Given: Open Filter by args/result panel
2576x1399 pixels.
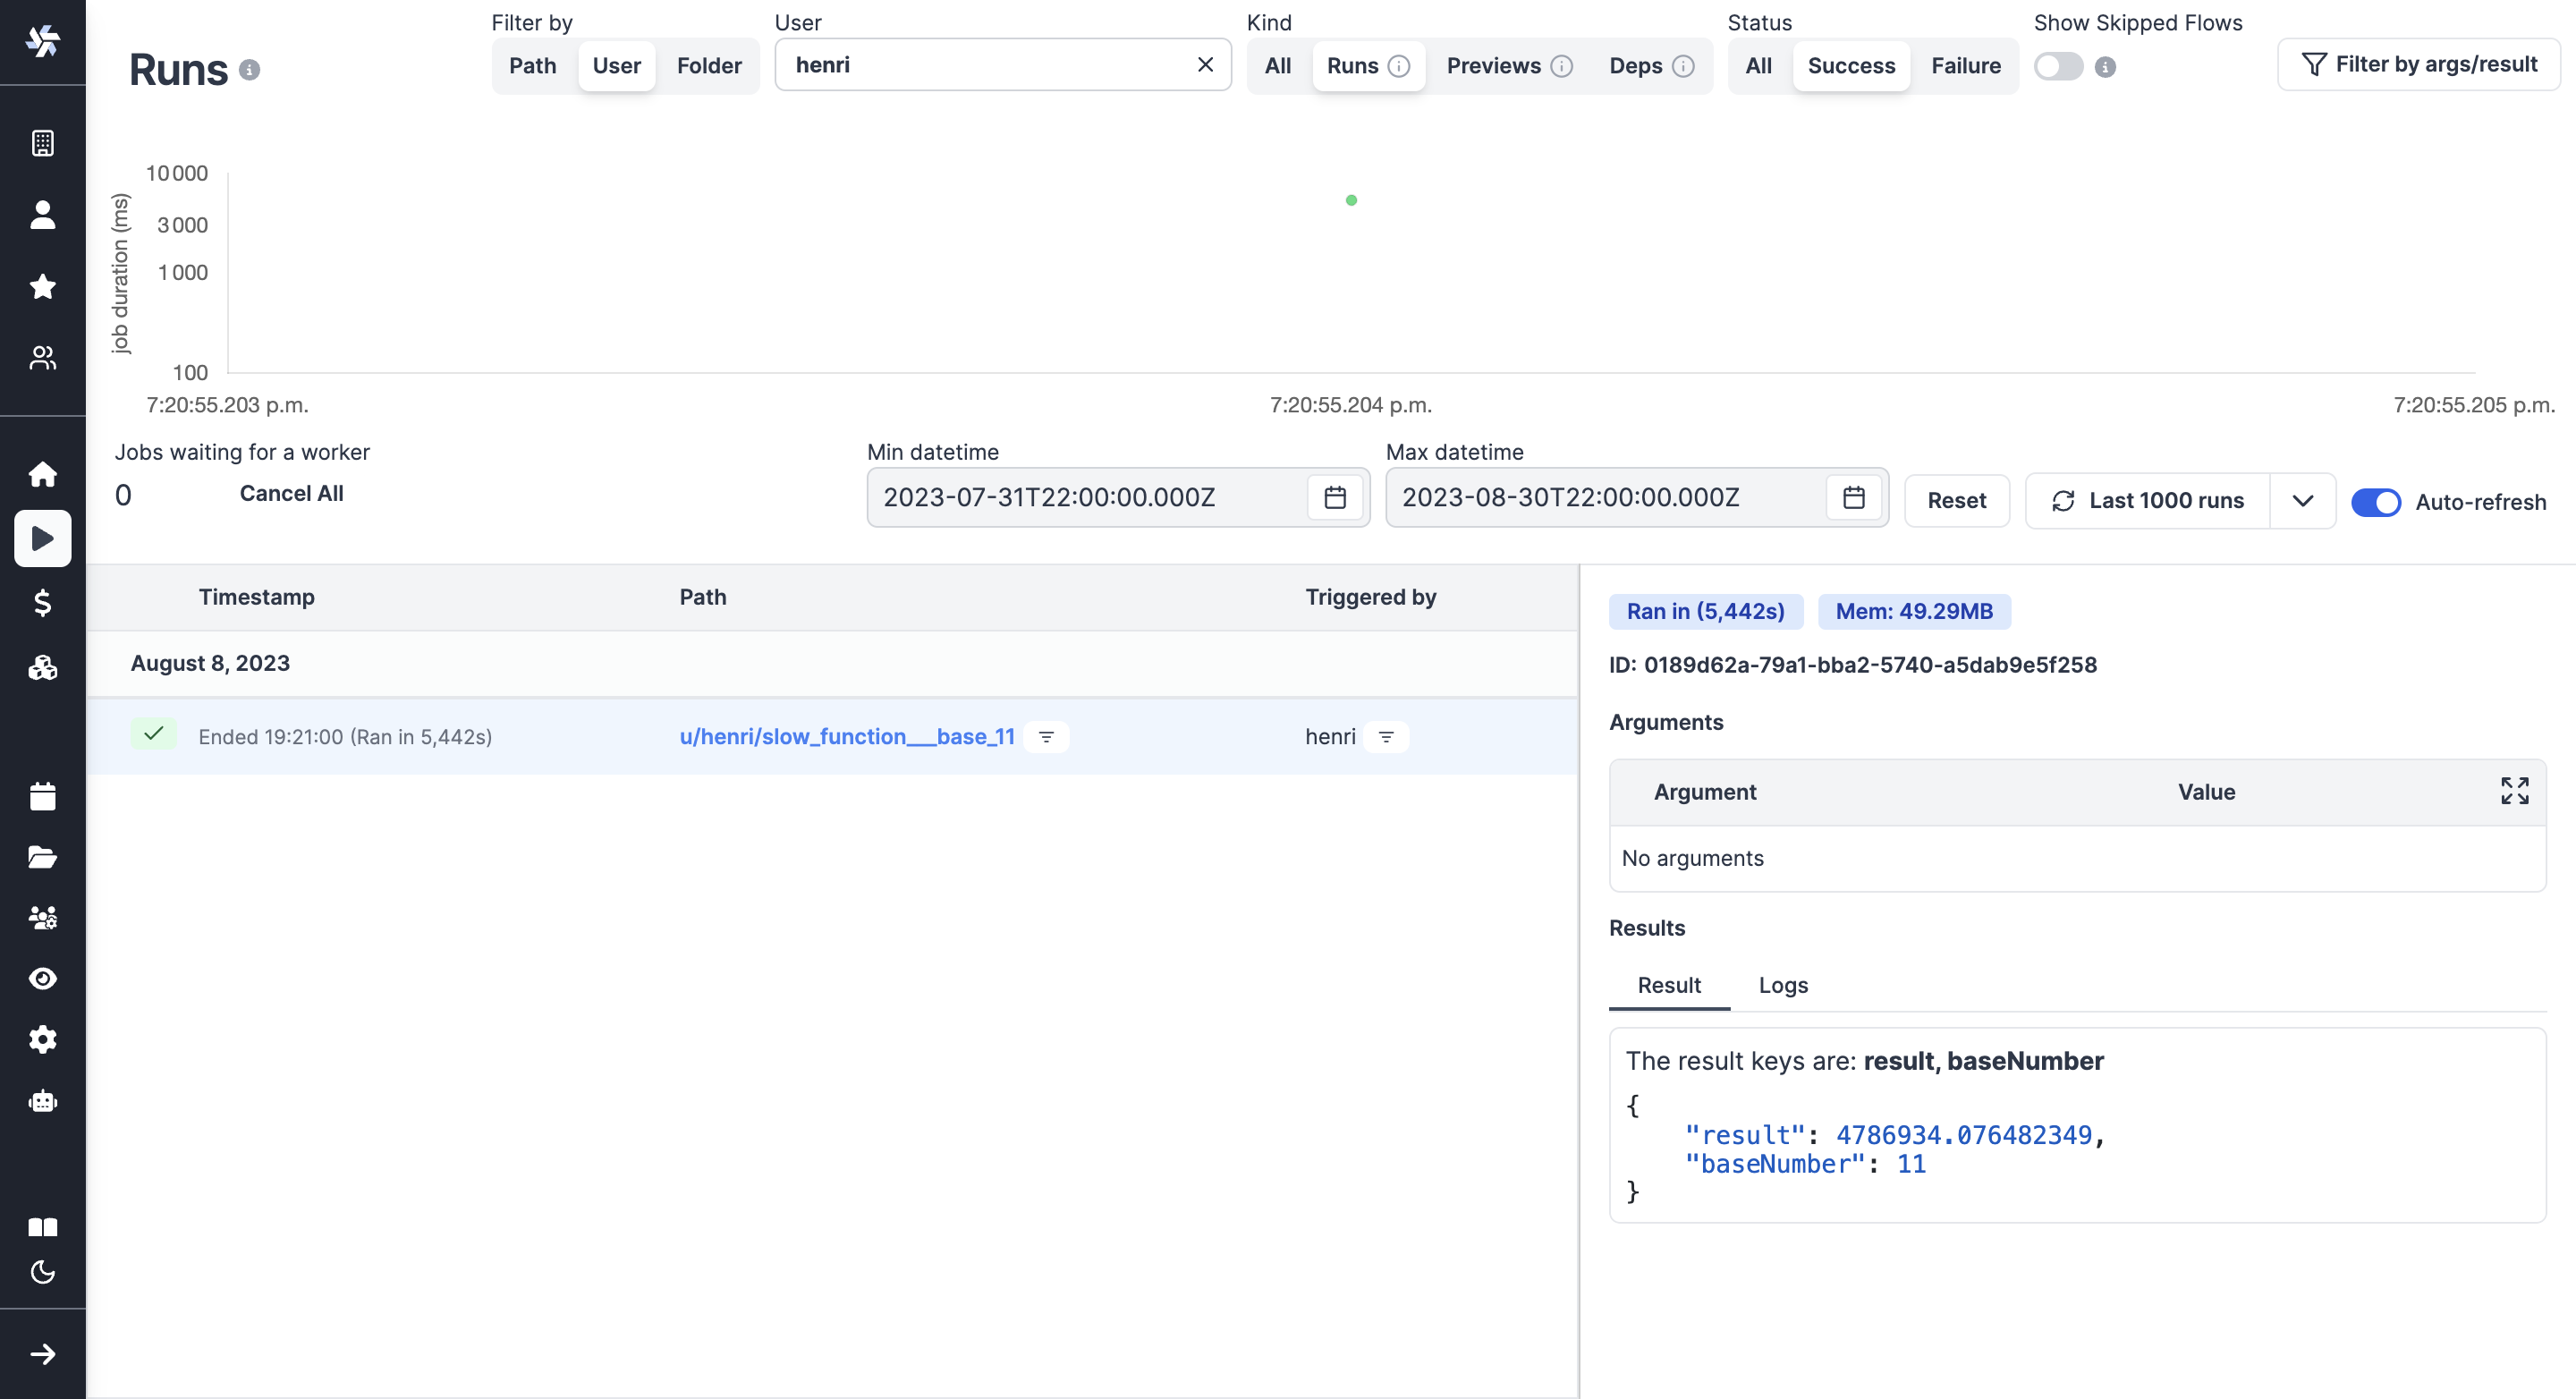Looking at the screenshot, I should click(2418, 65).
